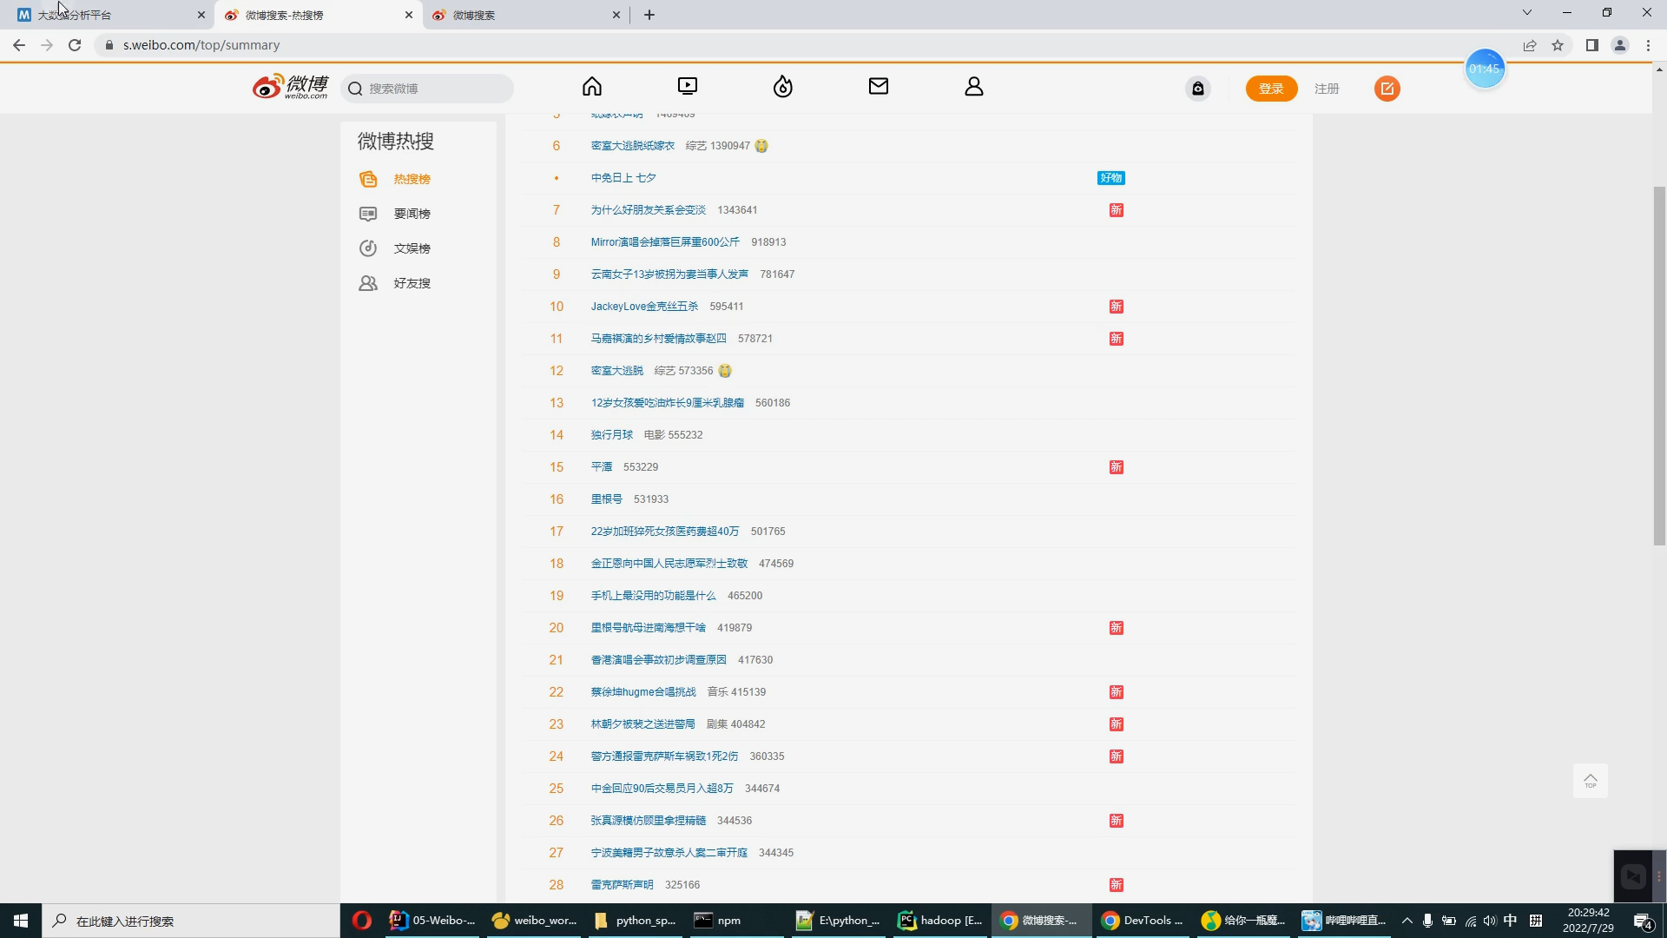Click the orange 登录 login button
This screenshot has height=938, width=1667.
(1271, 89)
